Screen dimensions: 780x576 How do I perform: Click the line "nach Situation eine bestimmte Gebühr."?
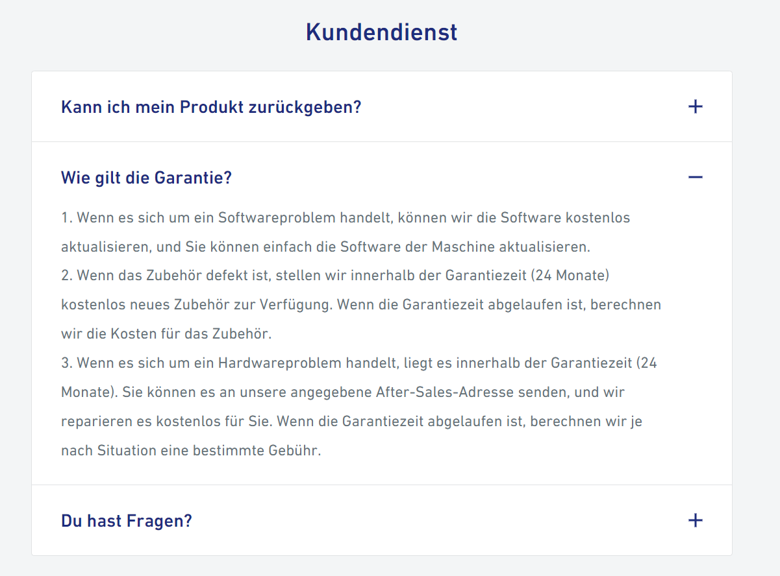point(191,450)
